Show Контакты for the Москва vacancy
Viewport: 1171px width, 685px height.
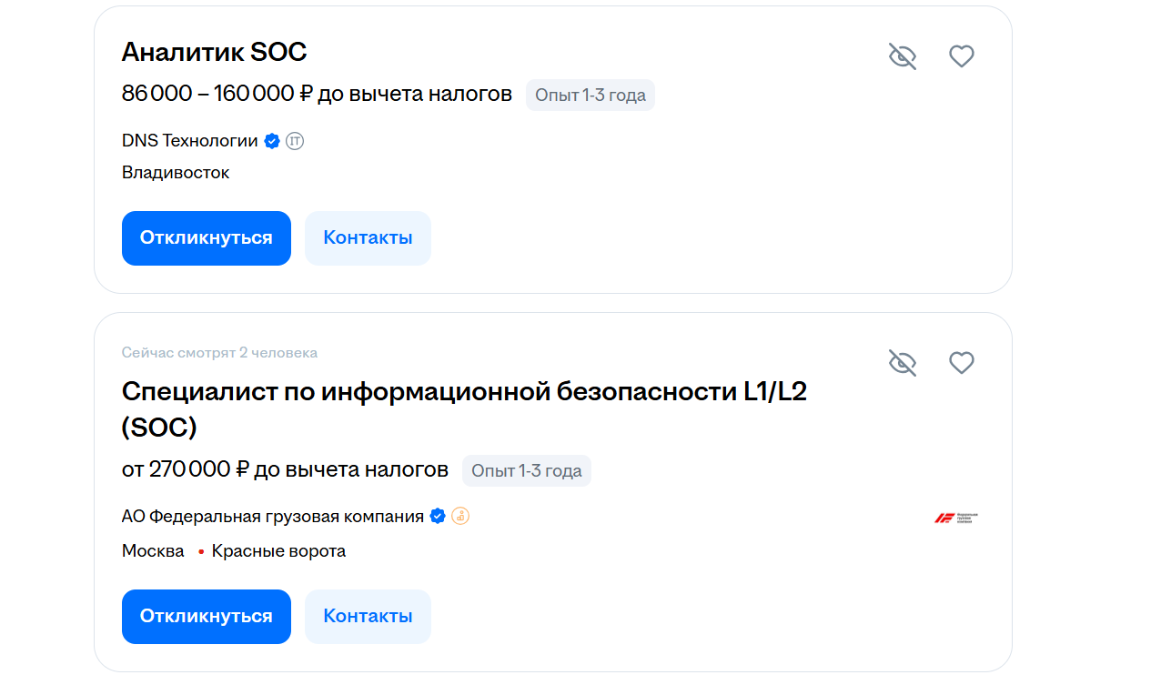pos(368,617)
